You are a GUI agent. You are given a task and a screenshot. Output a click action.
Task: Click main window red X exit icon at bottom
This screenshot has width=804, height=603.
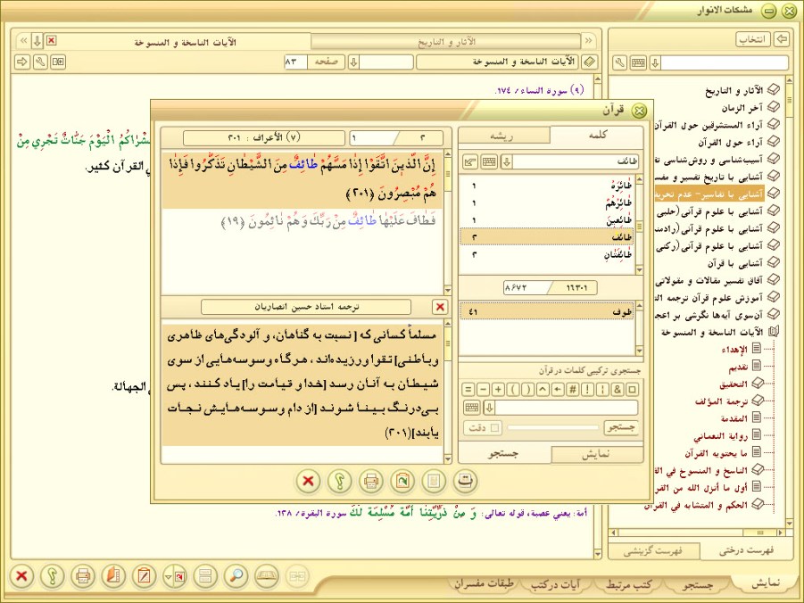pos(21,576)
